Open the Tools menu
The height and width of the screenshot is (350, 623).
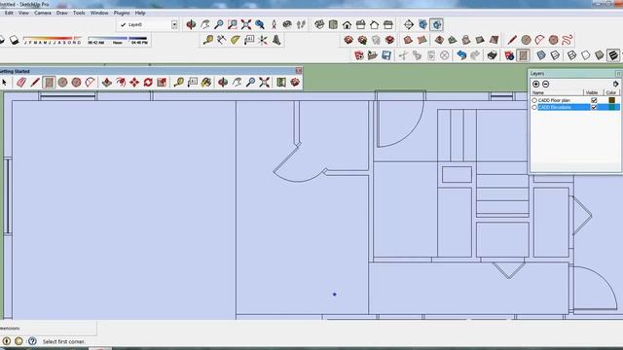point(79,13)
